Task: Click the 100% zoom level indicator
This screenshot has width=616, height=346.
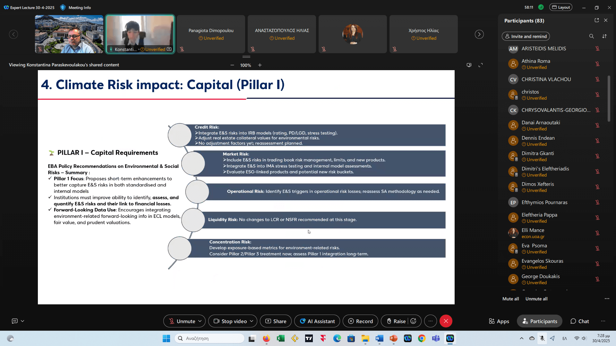Action: 245,65
